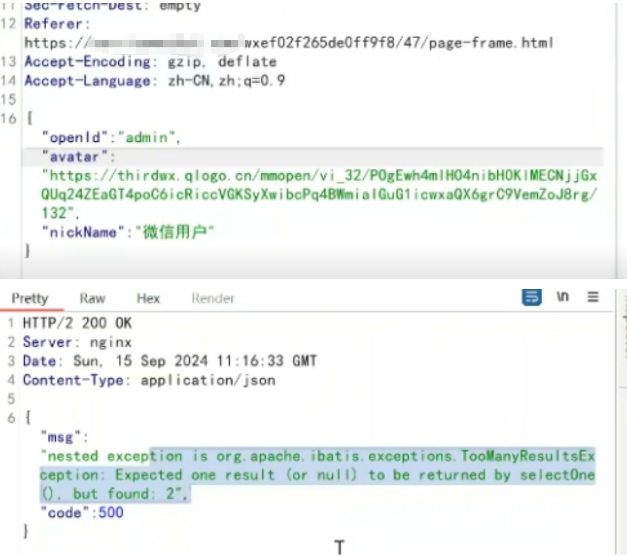Switch to the Pretty tab
Screen dimensions: 627x557
tap(29, 298)
